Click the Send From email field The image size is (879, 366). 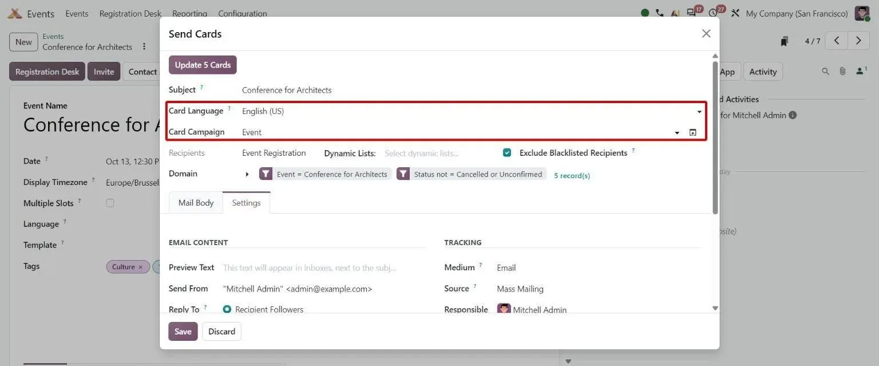323,289
